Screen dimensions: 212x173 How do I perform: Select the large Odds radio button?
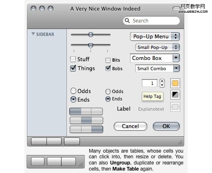tap(73, 91)
